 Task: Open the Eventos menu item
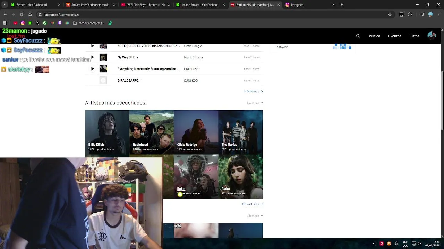395,36
